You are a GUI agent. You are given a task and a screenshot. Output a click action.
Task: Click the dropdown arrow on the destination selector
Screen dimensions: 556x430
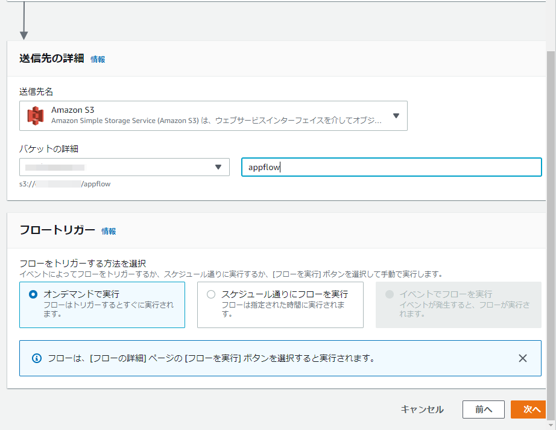(396, 116)
